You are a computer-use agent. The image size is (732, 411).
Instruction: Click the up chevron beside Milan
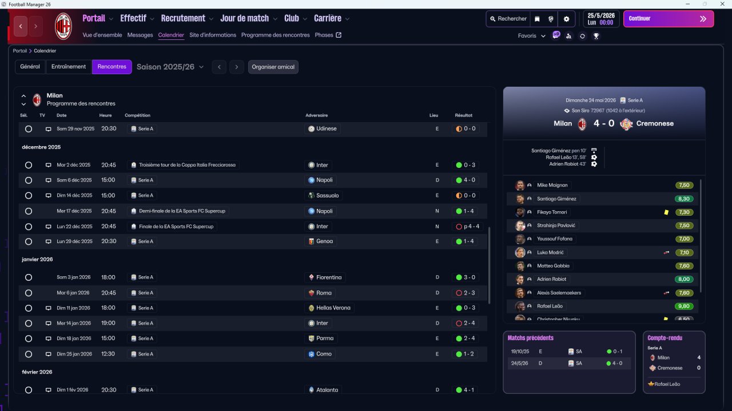coord(23,96)
